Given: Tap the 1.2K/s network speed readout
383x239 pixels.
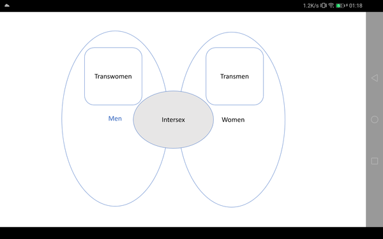Looking at the screenshot, I should click(x=311, y=5).
